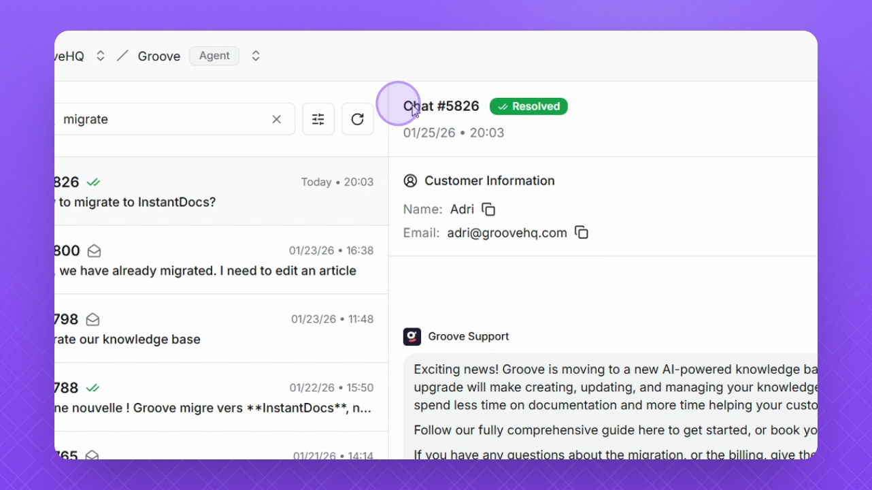Click the Groove Support avatar icon
The image size is (872, 490).
412,336
